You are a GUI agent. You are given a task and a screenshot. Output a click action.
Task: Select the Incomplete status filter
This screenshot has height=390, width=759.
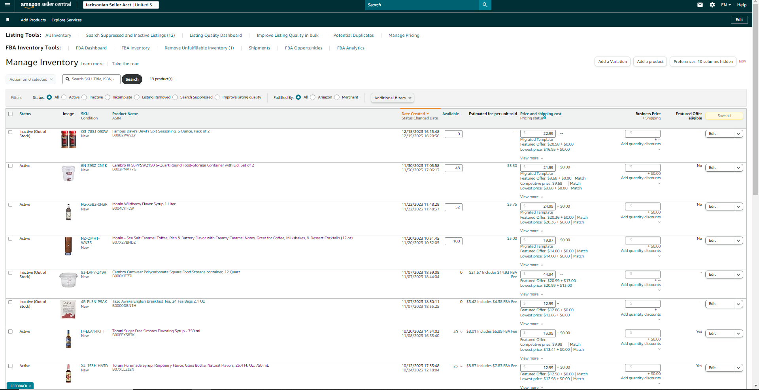[108, 97]
